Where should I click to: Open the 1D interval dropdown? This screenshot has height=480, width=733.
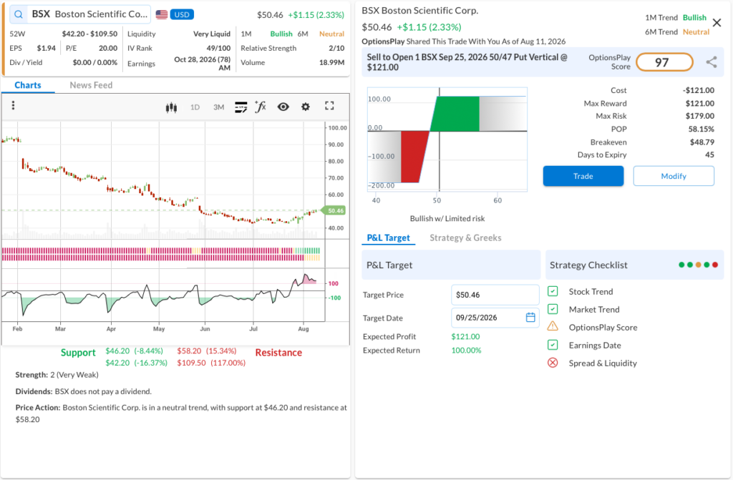pos(195,107)
